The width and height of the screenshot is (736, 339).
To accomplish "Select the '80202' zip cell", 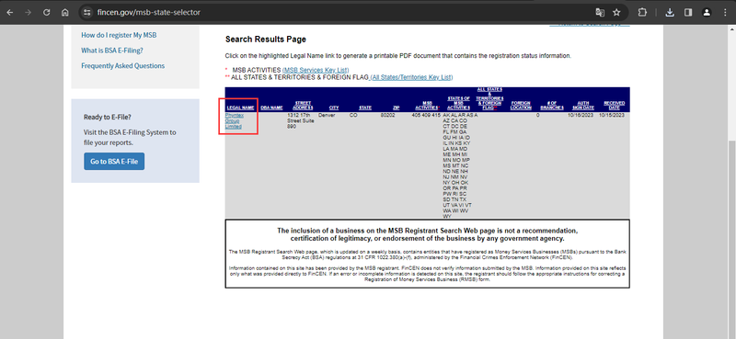I will [x=387, y=115].
